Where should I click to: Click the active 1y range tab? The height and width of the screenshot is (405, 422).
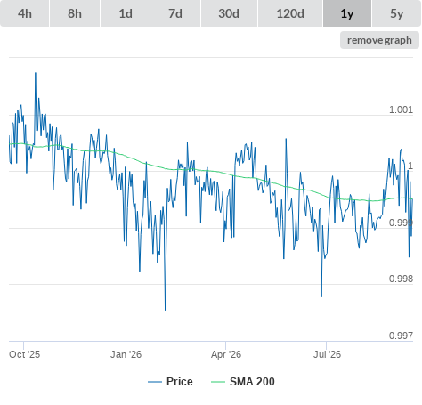pos(347,13)
